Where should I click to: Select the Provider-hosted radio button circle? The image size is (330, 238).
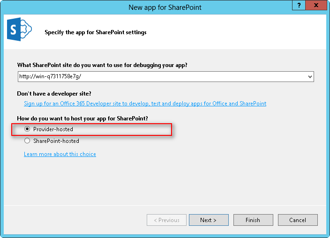(x=27, y=129)
